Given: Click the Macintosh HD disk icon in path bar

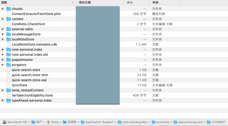Looking at the screenshot, I should (5, 122).
